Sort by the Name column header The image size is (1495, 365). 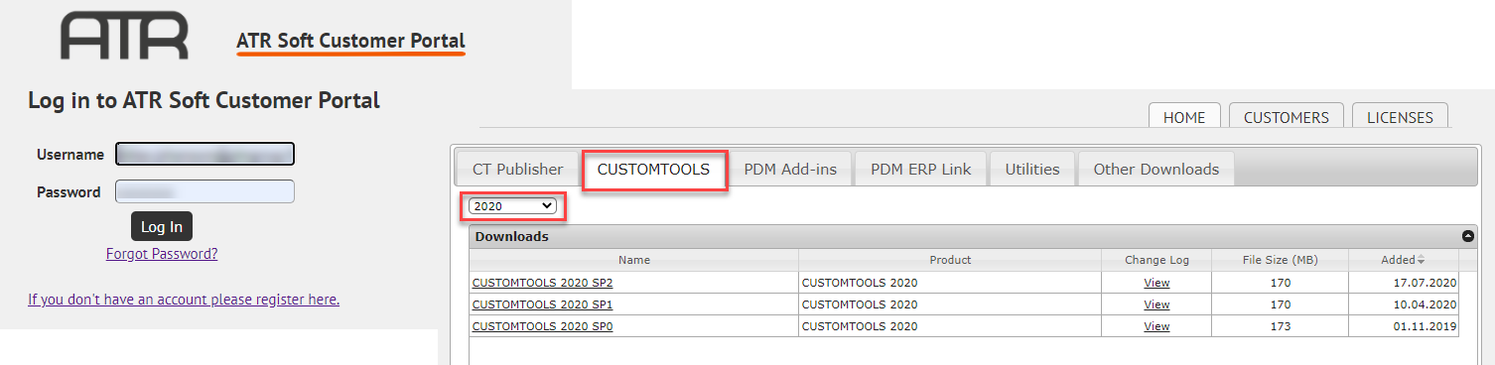pos(633,260)
